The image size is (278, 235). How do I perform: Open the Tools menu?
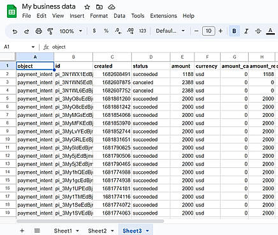138,16
